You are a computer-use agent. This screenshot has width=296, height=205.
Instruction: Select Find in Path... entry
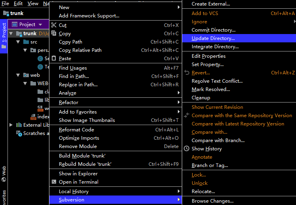pyautogui.click(x=115, y=76)
